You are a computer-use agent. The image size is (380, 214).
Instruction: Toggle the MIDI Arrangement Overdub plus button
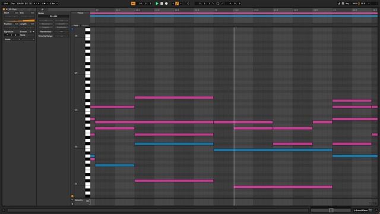click(x=173, y=4)
